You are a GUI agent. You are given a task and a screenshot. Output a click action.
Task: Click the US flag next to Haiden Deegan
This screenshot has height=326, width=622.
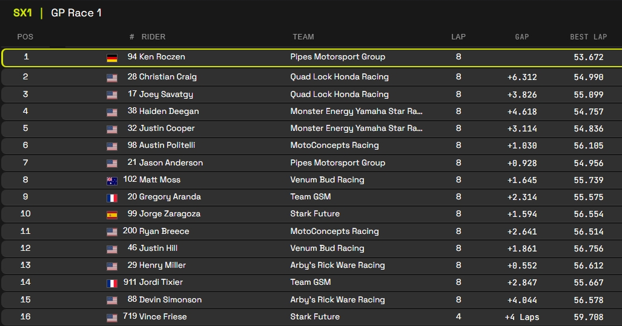point(112,112)
